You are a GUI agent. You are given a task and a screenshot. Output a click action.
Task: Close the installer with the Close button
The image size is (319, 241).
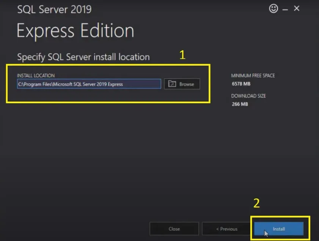coord(174,228)
